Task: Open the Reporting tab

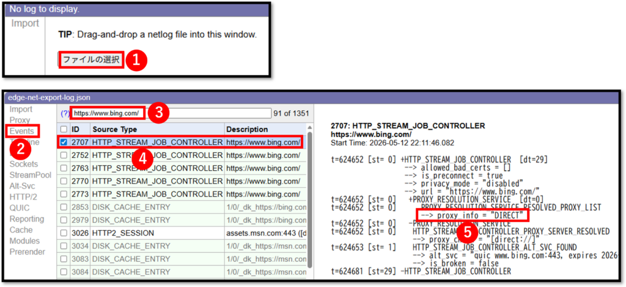Action: coord(27,219)
